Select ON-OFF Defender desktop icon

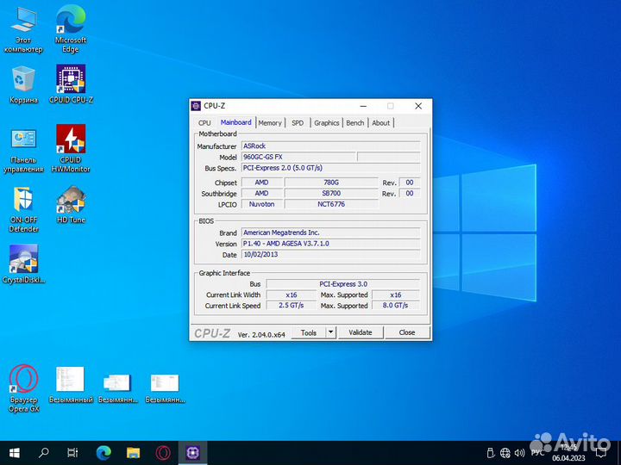[23, 209]
